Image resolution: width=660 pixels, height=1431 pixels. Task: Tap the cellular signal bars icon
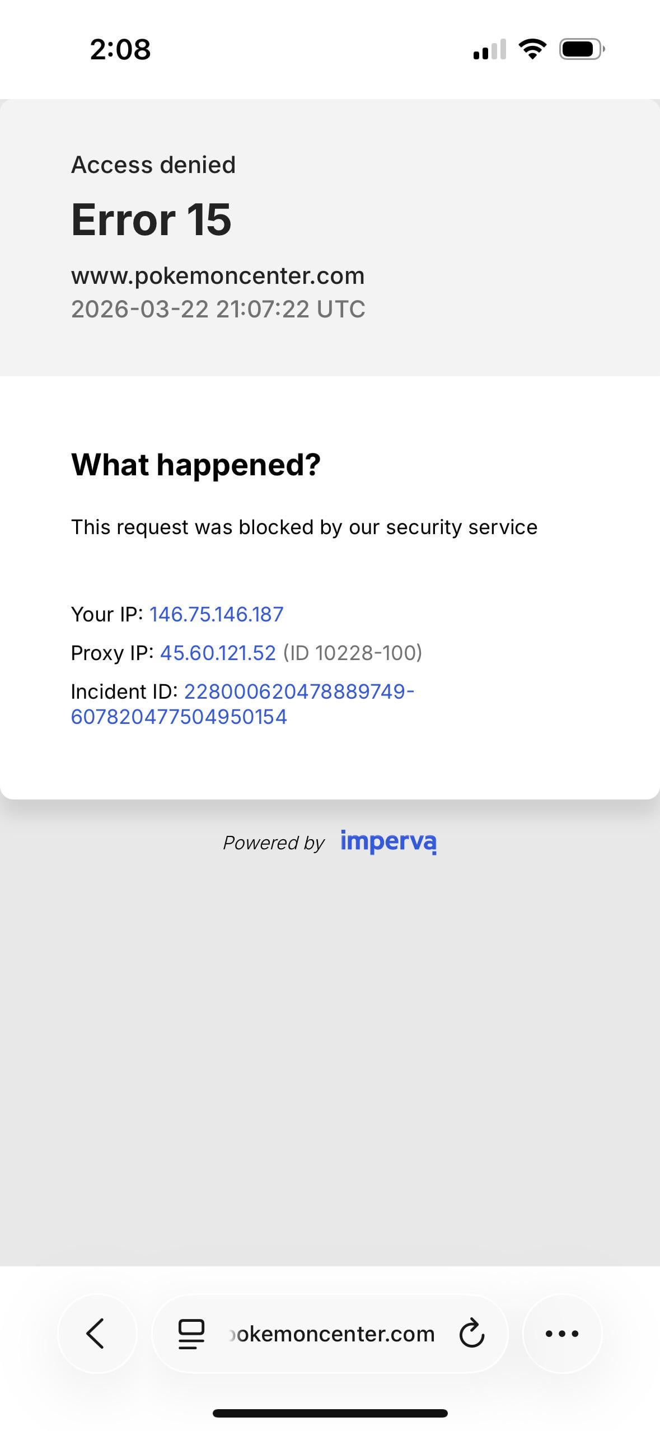pyautogui.click(x=489, y=49)
